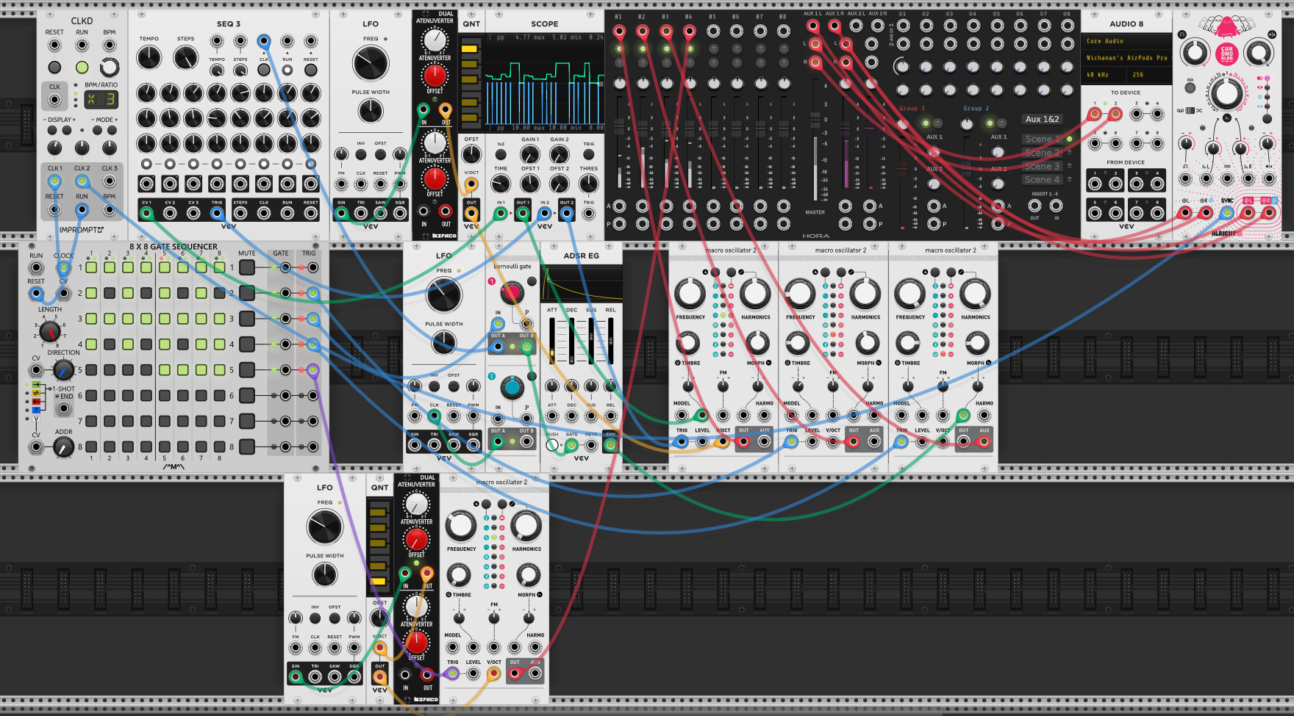Image resolution: width=1294 pixels, height=716 pixels.
Task: Toggle the Group 1 mute LED on the mixer
Action: [926, 123]
